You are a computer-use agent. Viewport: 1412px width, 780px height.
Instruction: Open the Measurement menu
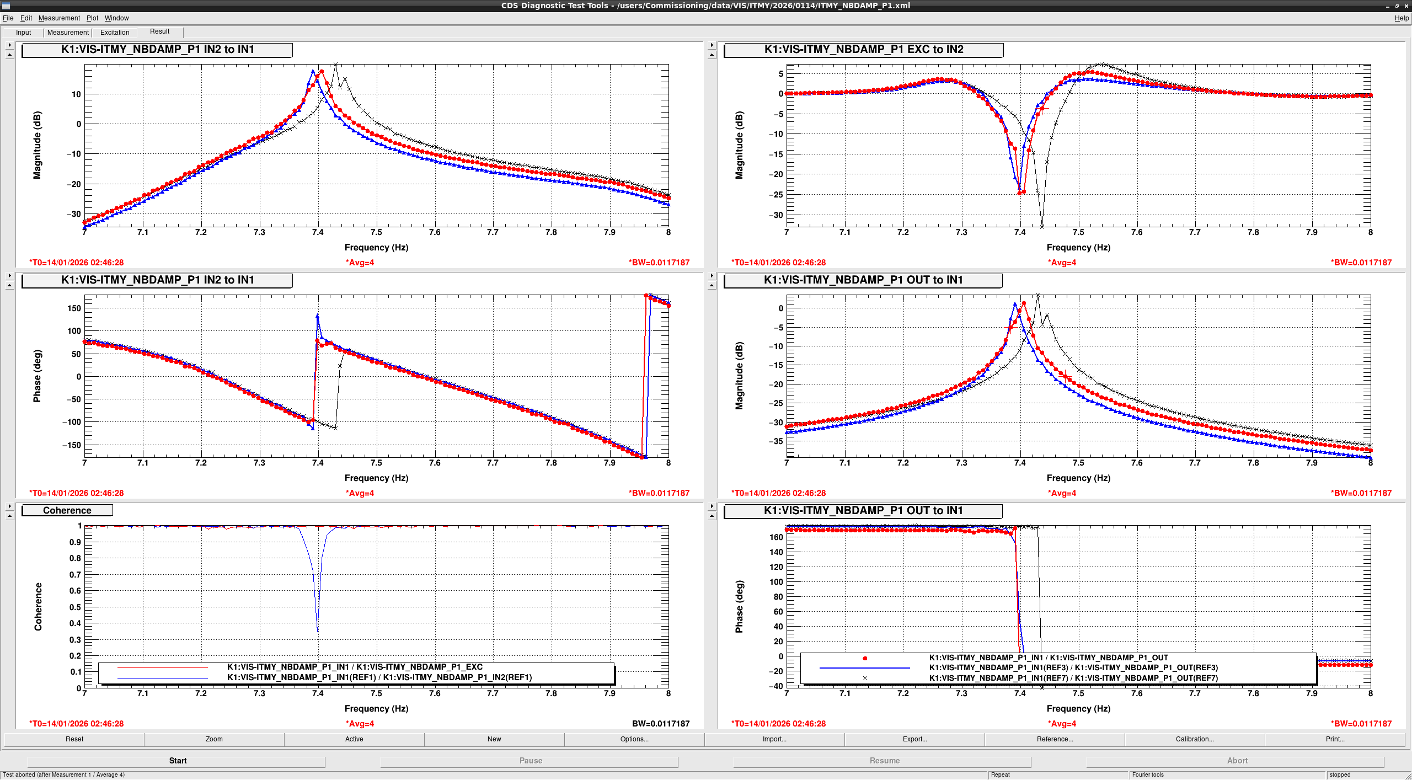coord(59,18)
